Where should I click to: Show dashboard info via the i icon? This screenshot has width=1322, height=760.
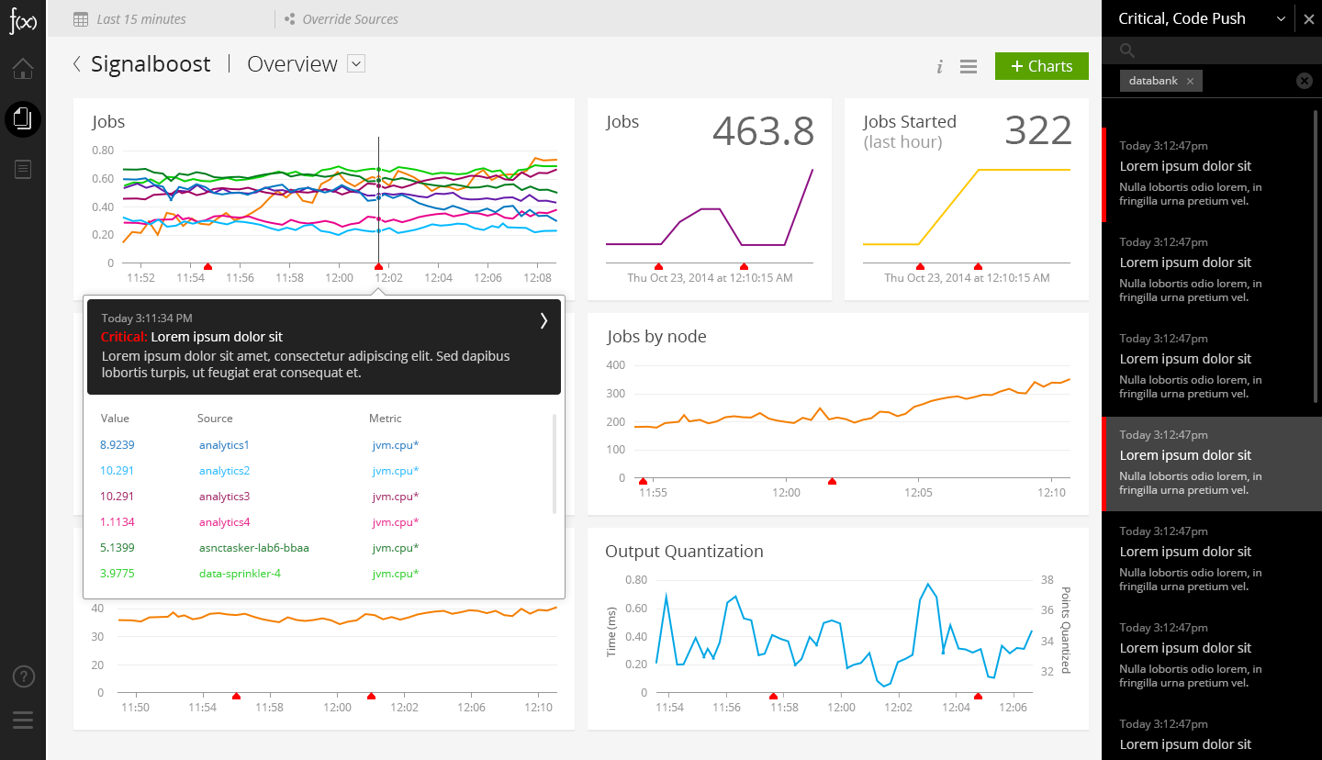939,67
